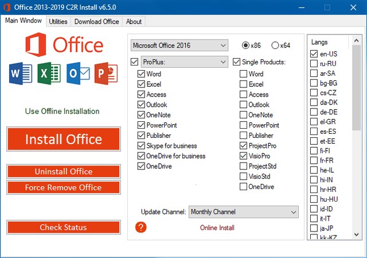Check Outlook under Single Products
367x258 pixels.
[243, 105]
